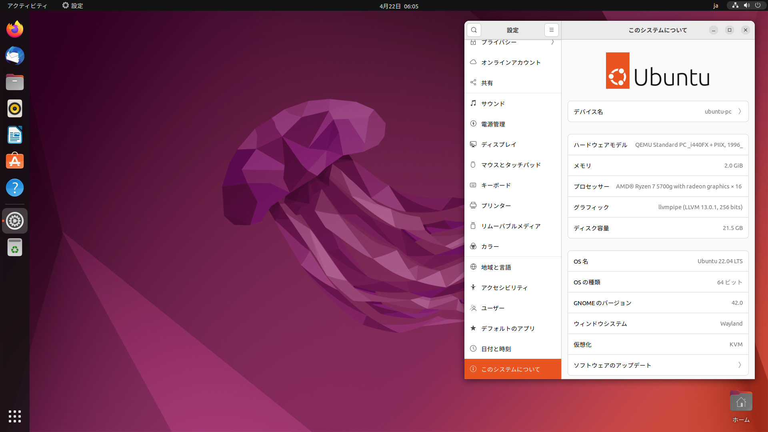Open the Activities overview
The image size is (768, 432).
(x=27, y=6)
